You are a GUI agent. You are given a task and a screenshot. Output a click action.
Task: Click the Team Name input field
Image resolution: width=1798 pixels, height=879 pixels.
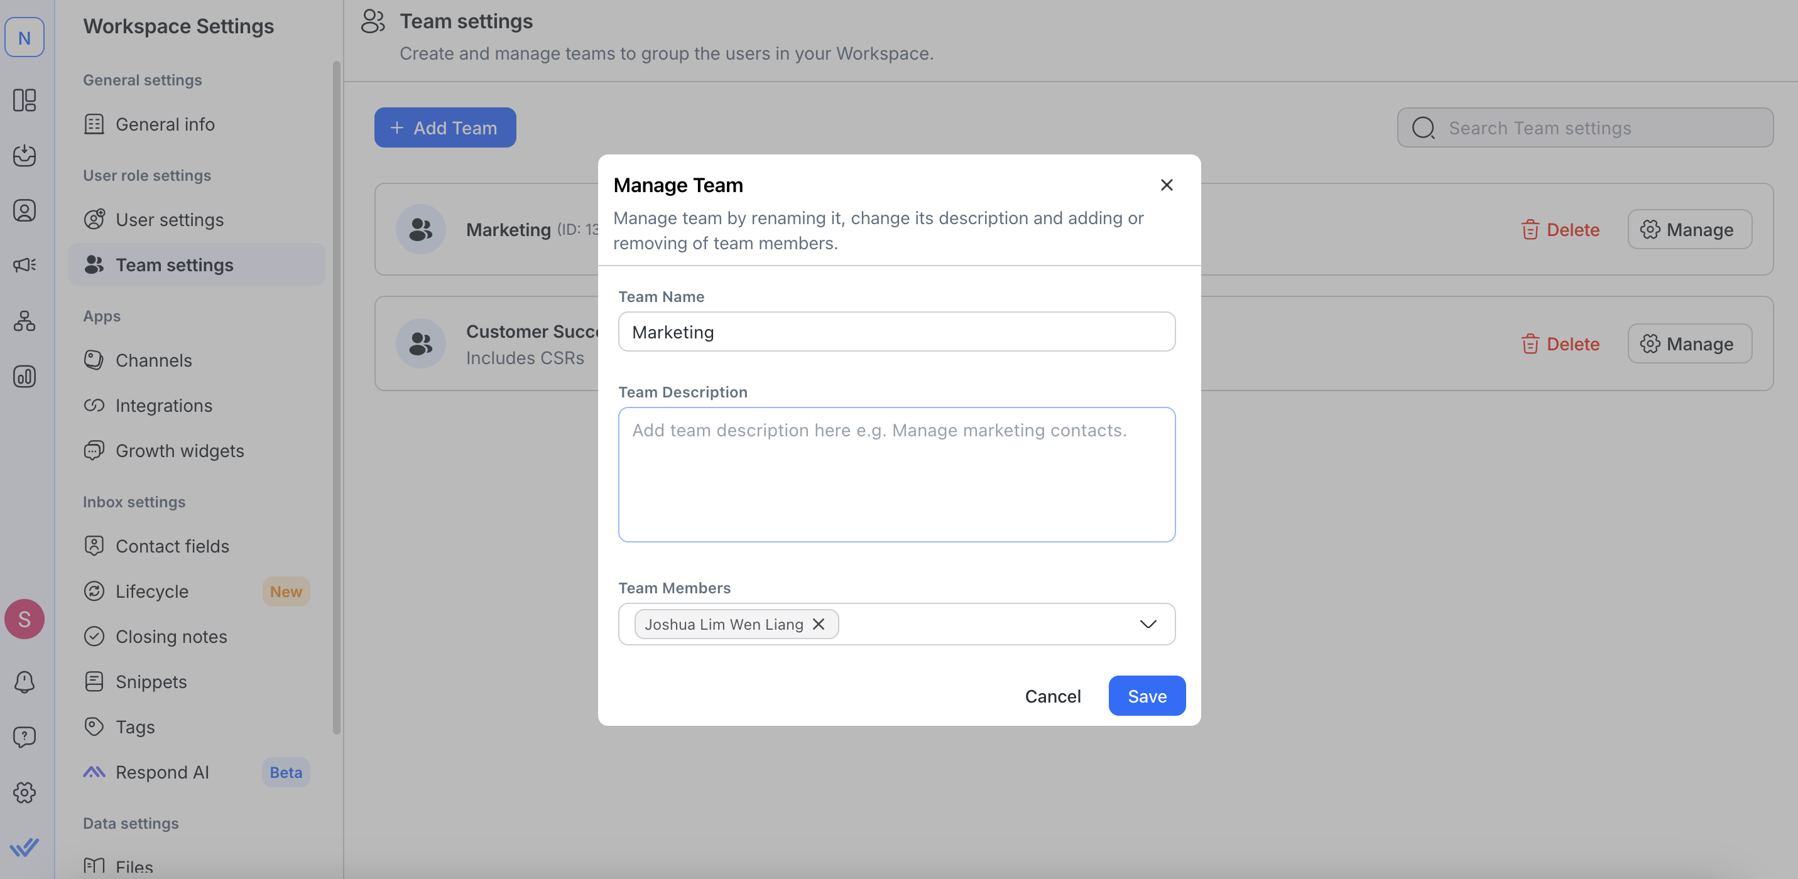pos(896,332)
